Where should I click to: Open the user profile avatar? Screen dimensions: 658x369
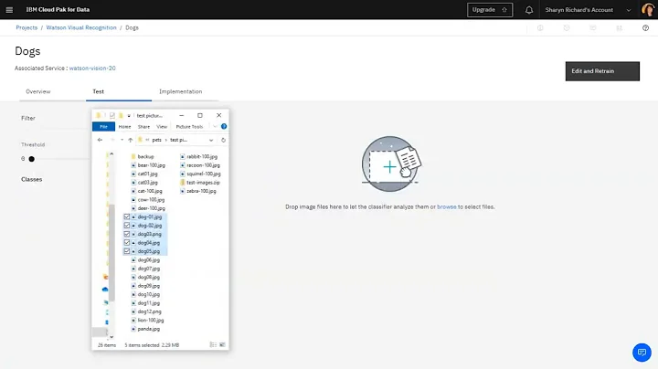648,10
